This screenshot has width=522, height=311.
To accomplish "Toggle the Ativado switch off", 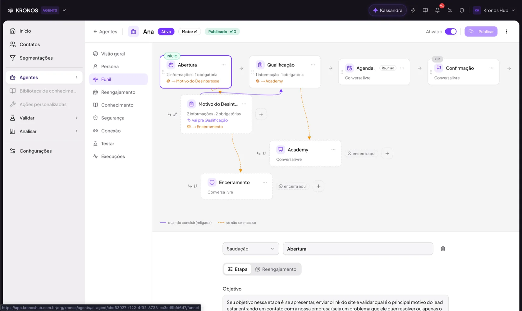I will pyautogui.click(x=451, y=31).
